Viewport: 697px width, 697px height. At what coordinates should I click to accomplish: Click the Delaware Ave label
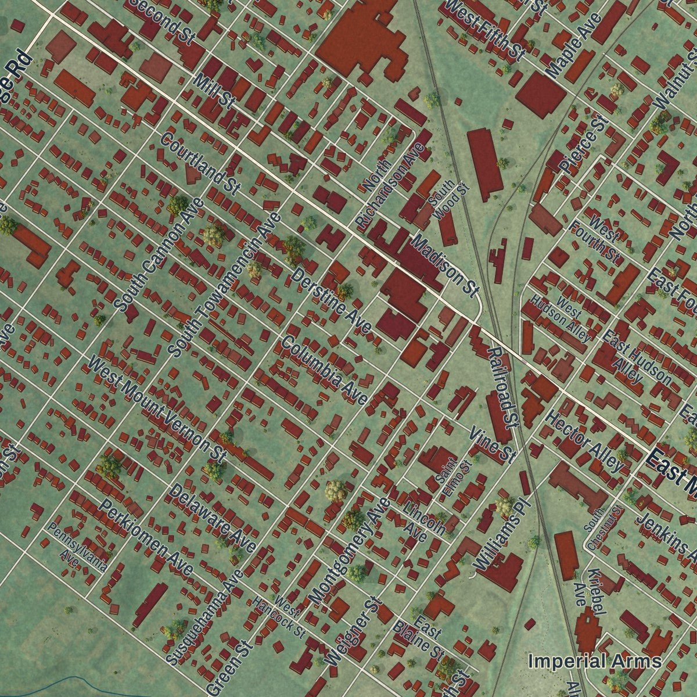tap(213, 518)
